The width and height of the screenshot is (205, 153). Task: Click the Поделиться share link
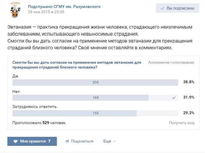(82, 141)
